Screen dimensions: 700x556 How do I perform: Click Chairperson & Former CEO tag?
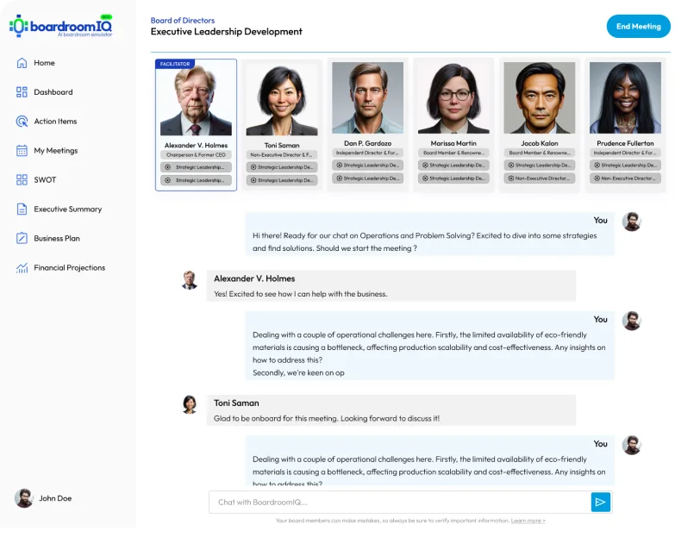[196, 155]
